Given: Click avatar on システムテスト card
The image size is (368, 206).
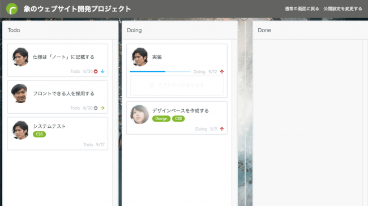Looking at the screenshot, I should pyautogui.click(x=20, y=130).
